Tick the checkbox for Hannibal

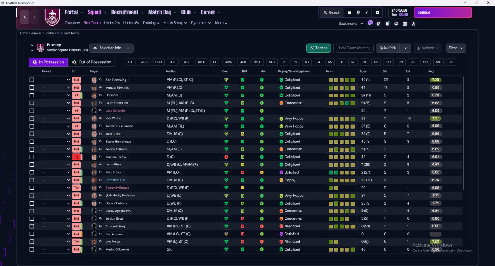[32, 95]
